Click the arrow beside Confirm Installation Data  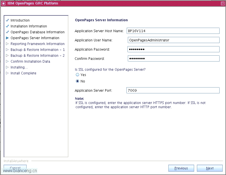pyautogui.click(x=7, y=61)
